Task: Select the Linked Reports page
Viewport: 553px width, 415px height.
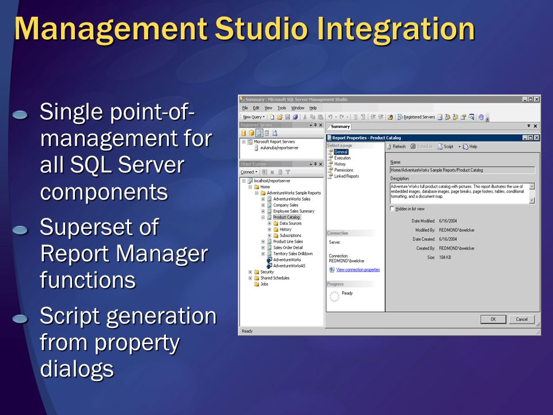Action: pos(347,176)
